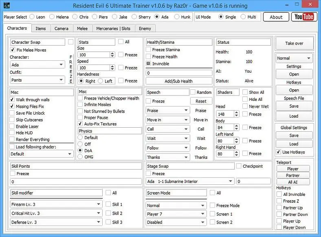Open the Outfit dropdown showing Pants
The image size is (321, 237).
(37, 80)
